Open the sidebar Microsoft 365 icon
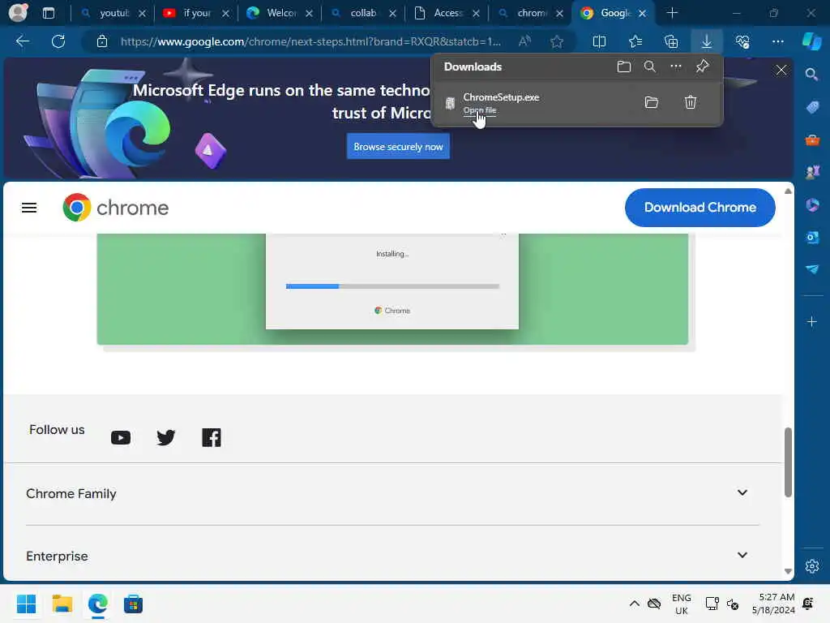 pos(812,205)
